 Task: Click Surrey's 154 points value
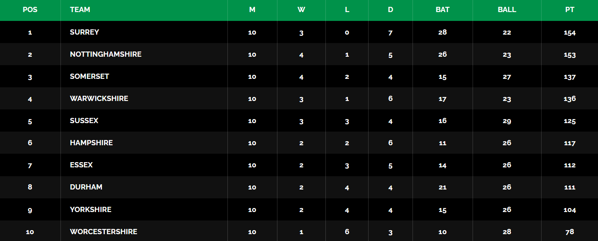[x=569, y=33]
